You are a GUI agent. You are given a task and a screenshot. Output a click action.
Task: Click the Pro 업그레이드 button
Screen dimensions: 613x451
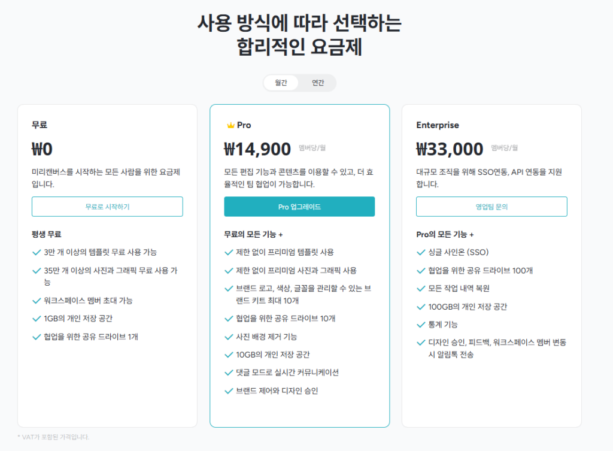299,206
